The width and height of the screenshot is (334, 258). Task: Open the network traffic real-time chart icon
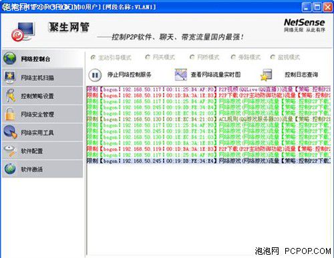pos(180,75)
